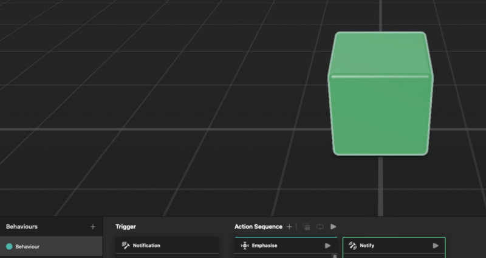Click the Emphasise action icon
The image size is (486, 258).
click(x=245, y=246)
